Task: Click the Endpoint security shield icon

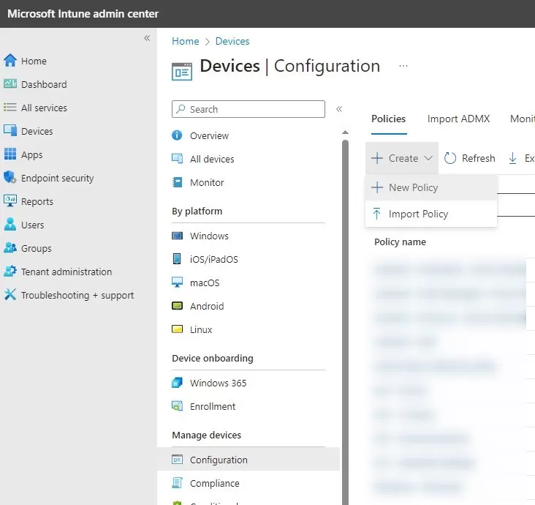Action: [10, 178]
